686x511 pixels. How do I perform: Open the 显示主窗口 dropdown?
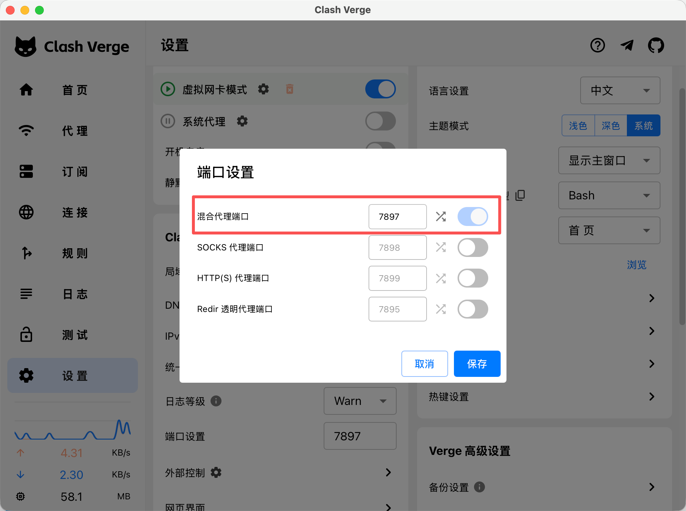(x=609, y=160)
